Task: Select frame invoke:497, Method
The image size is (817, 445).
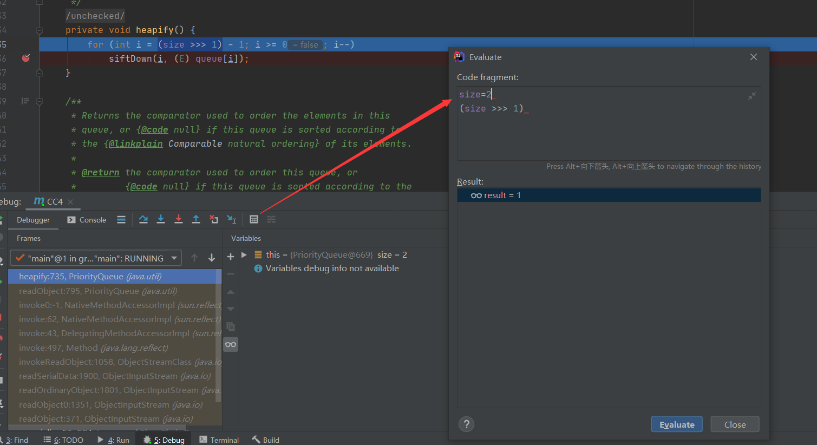Action: (112, 348)
